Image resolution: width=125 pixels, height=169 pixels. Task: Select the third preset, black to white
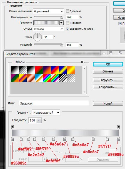[x=31, y=70]
